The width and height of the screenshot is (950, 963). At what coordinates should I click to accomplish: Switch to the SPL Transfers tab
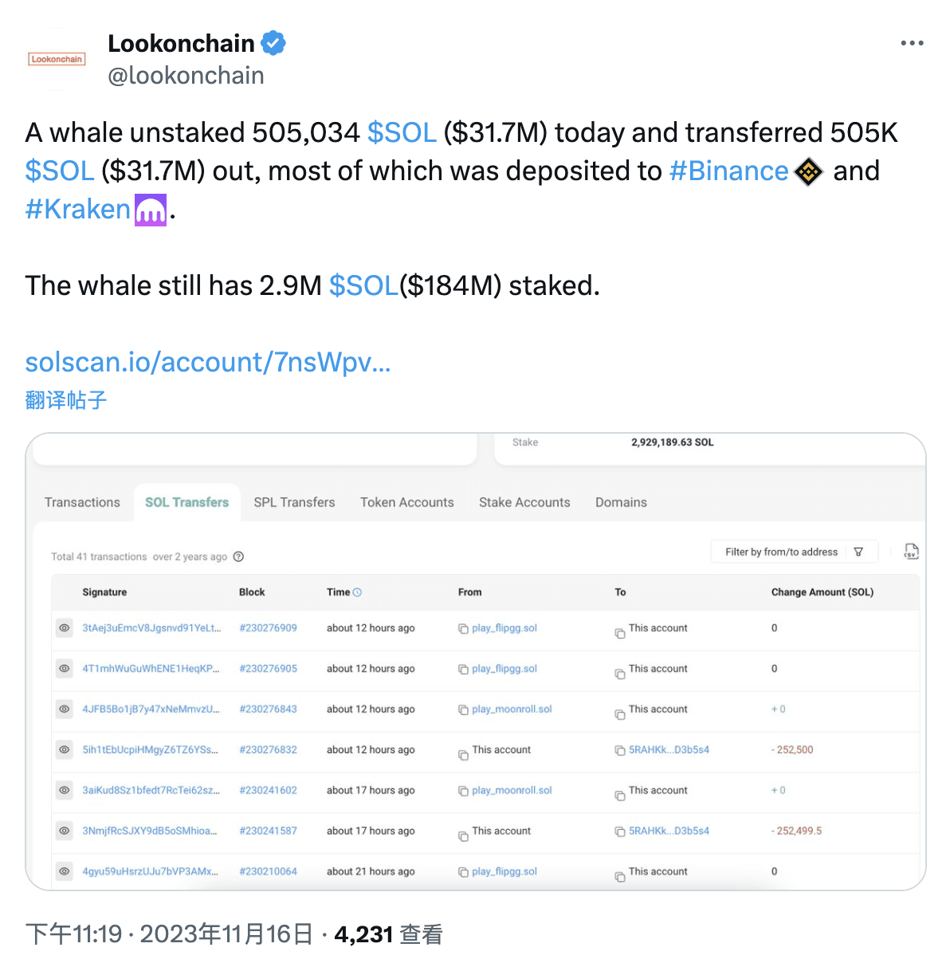pyautogui.click(x=293, y=502)
